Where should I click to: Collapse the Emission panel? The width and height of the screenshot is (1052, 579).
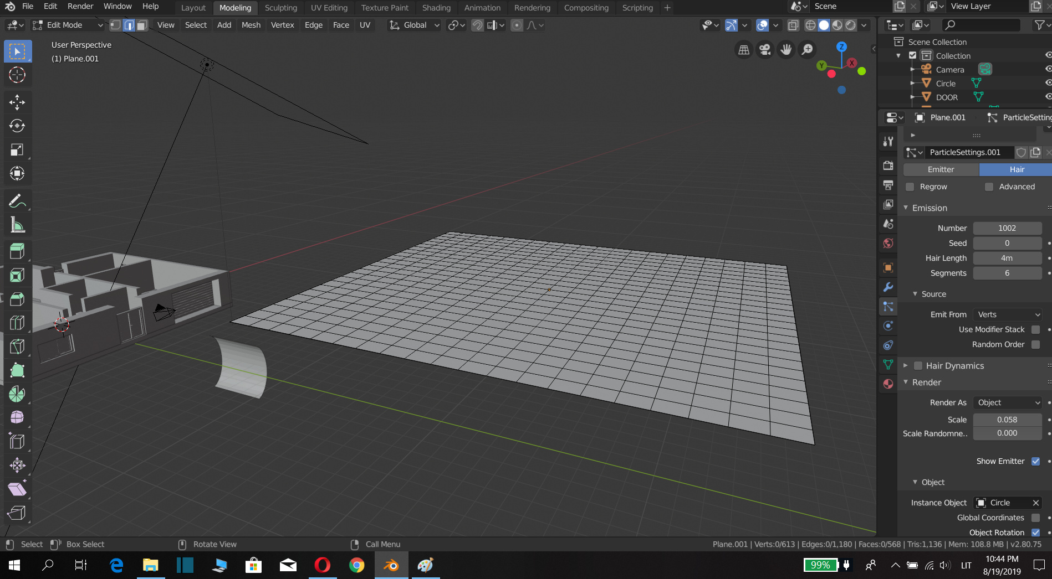click(906, 208)
